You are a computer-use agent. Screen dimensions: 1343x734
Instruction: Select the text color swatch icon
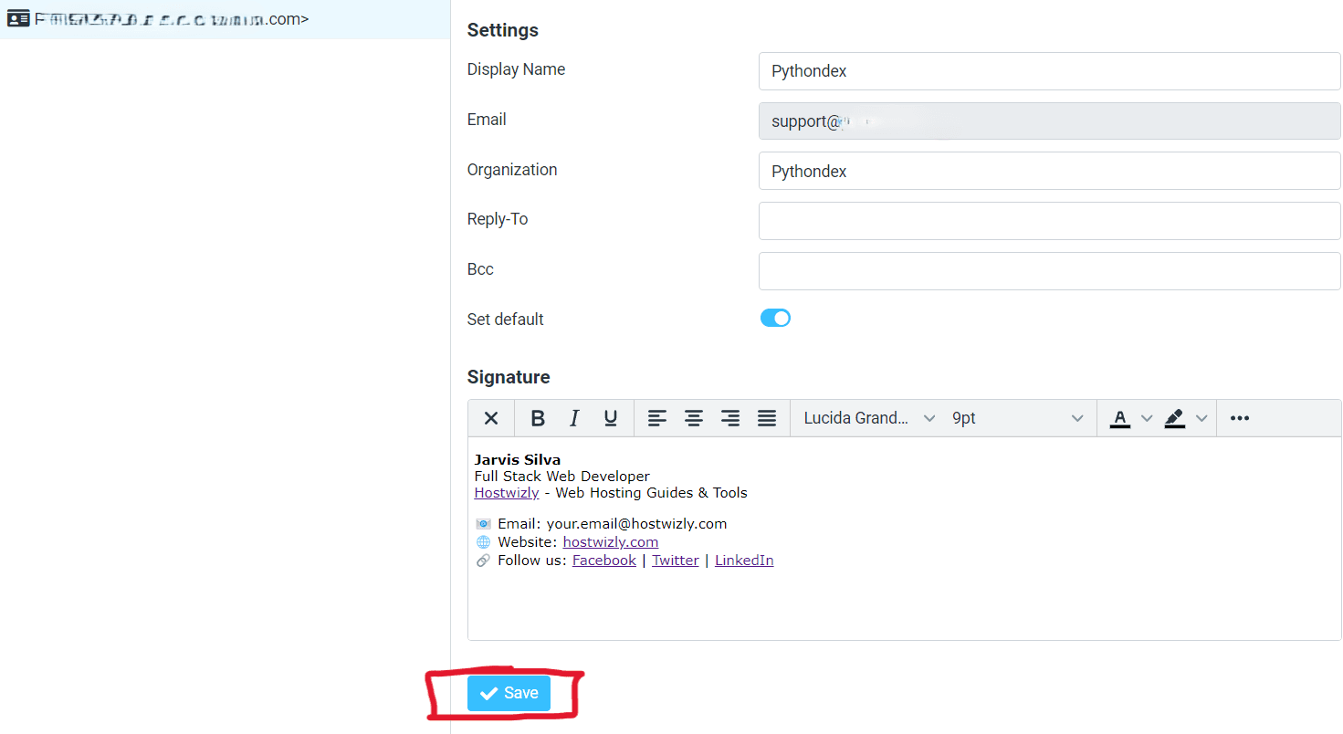[1119, 417]
